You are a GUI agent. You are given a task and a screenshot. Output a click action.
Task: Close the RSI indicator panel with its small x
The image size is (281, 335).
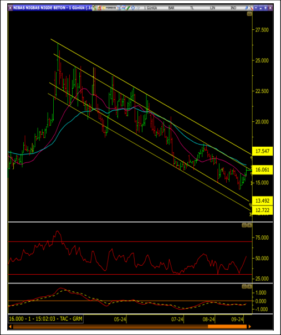[250, 225]
